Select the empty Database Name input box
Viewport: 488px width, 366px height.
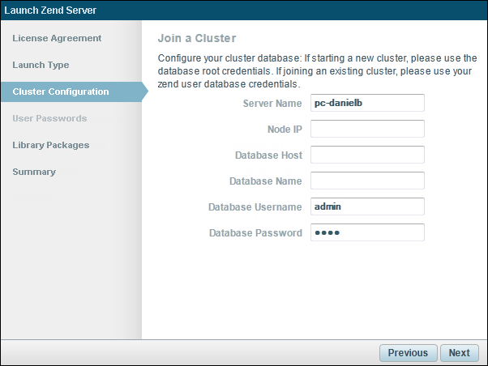367,181
